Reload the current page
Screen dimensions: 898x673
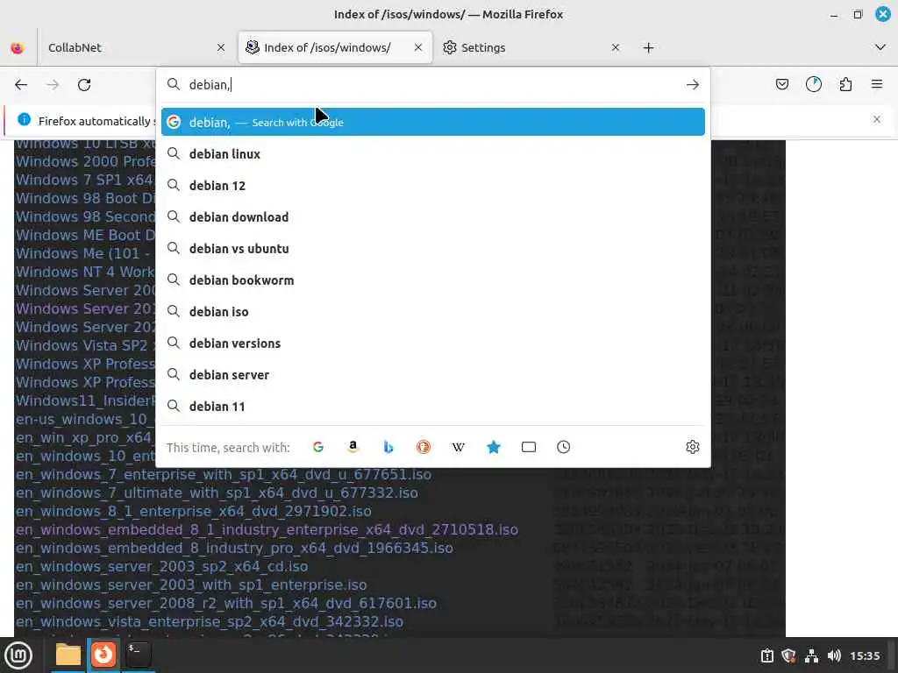[84, 85]
